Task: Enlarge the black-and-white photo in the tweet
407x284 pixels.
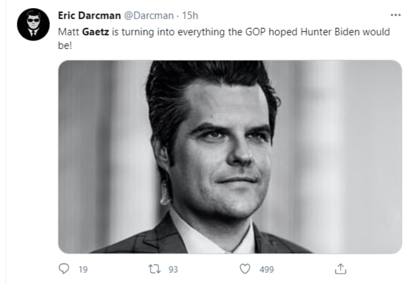Action: (230, 156)
